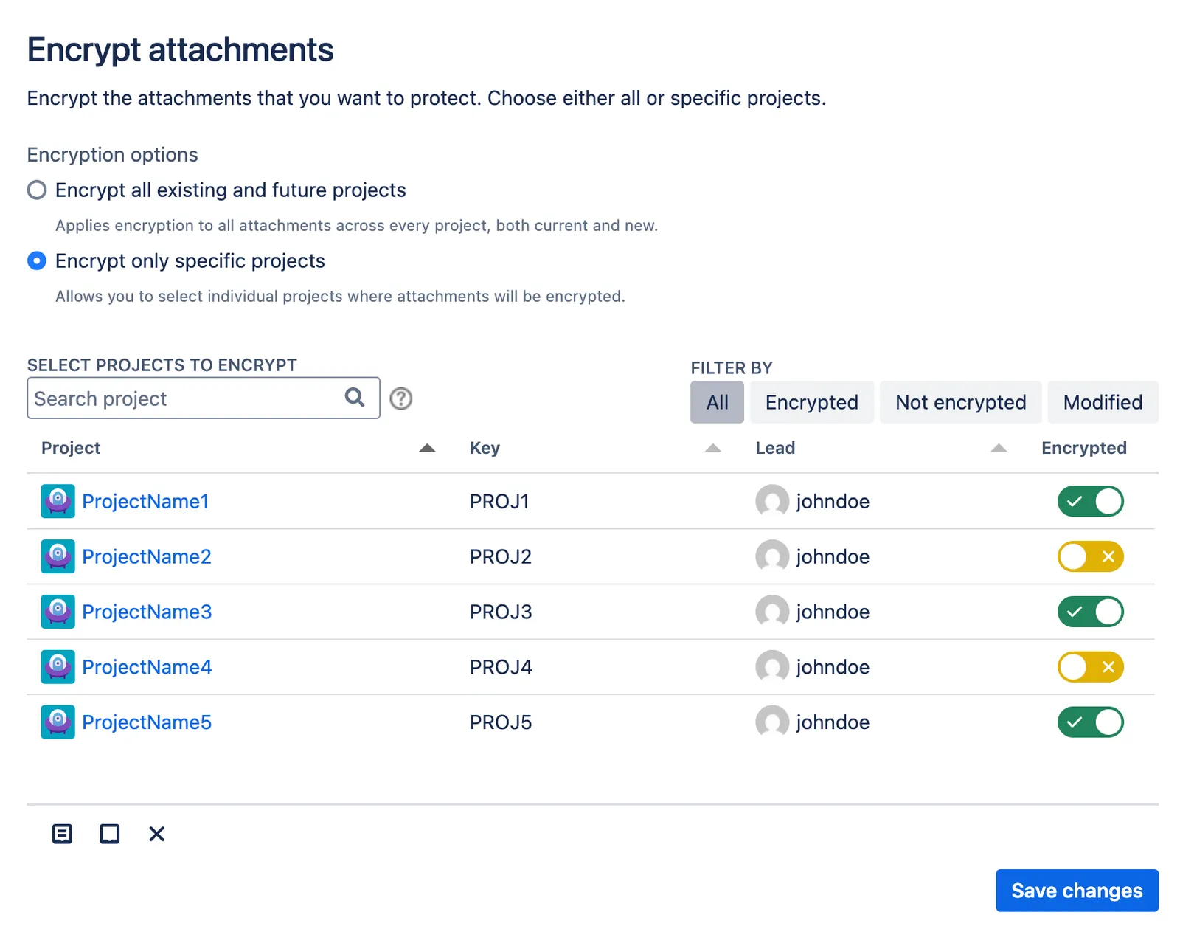Turn on encryption toggle for ProjectName4
This screenshot has height=943, width=1180.
[1090, 667]
